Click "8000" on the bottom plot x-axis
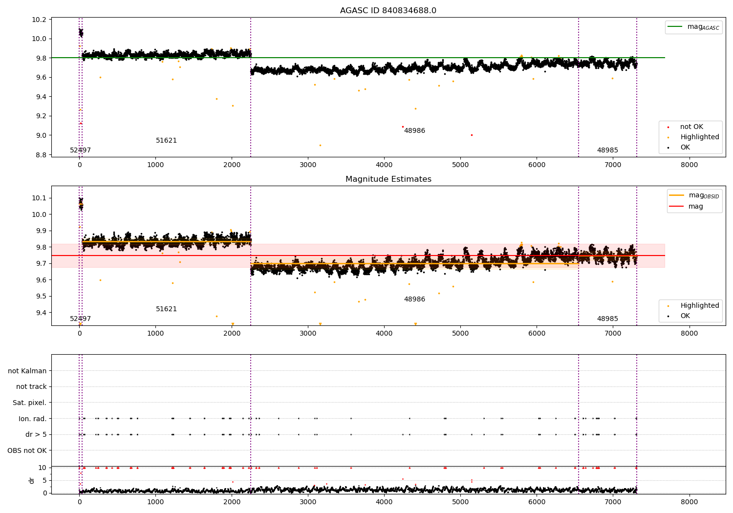733x513 pixels. pyautogui.click(x=690, y=502)
